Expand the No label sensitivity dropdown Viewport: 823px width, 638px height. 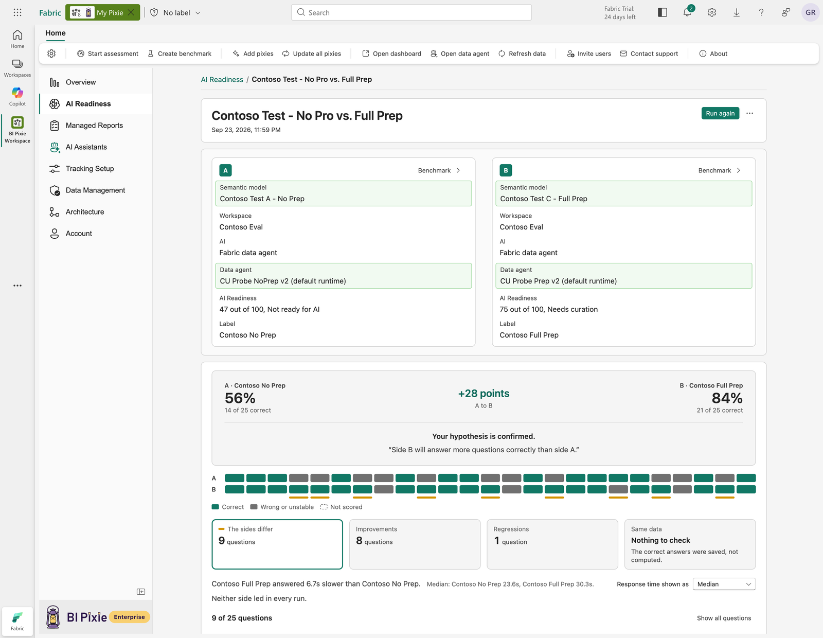(175, 12)
